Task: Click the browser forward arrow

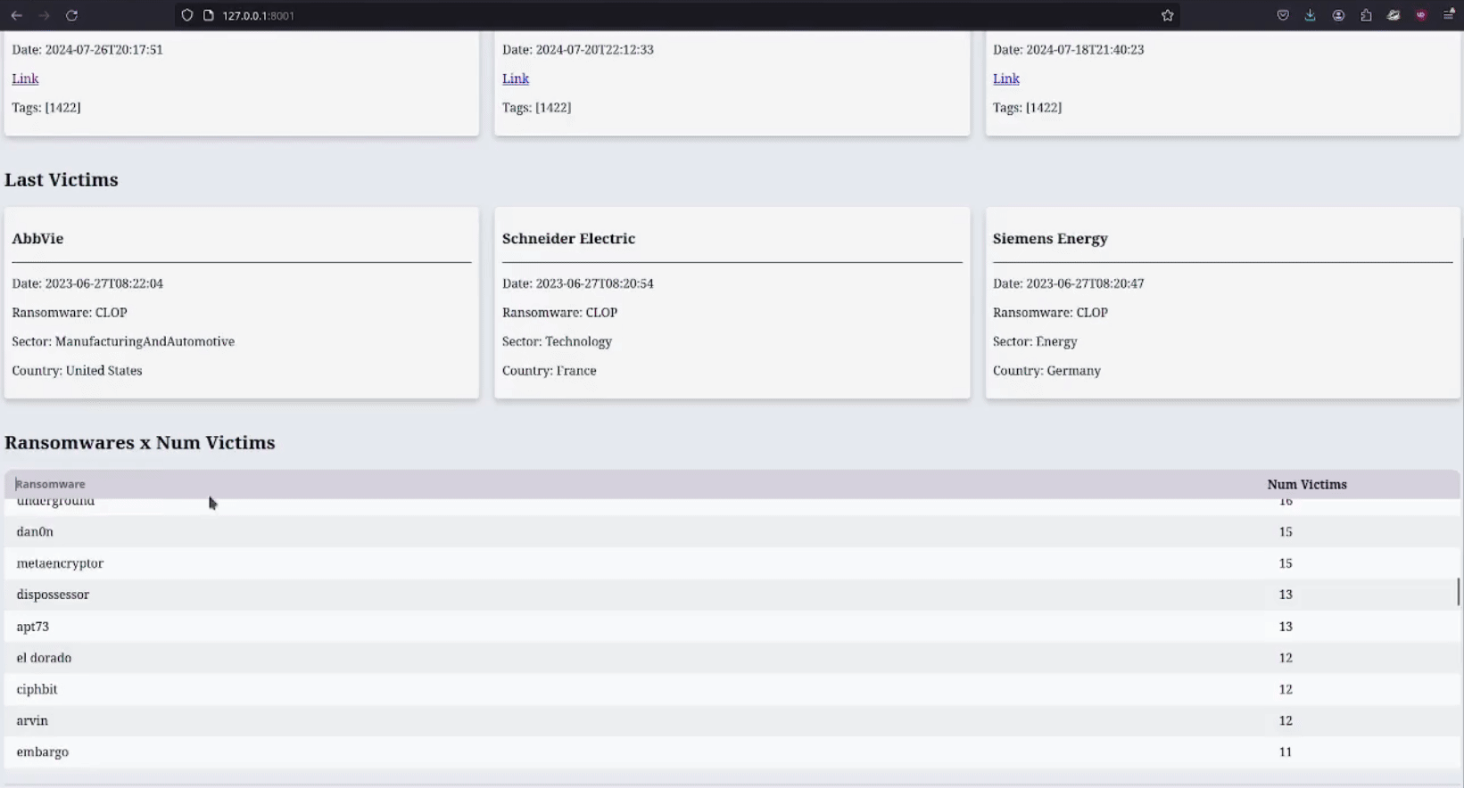Action: pyautogui.click(x=44, y=15)
